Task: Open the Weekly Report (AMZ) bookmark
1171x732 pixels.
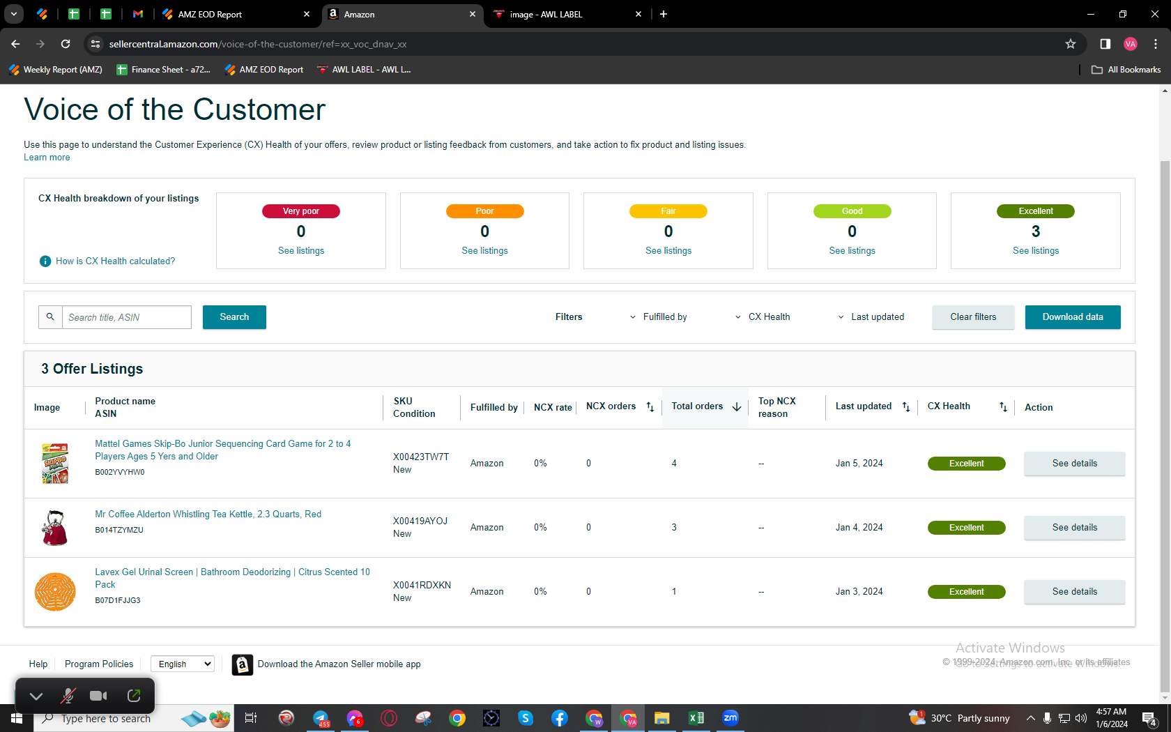Action: (56, 70)
